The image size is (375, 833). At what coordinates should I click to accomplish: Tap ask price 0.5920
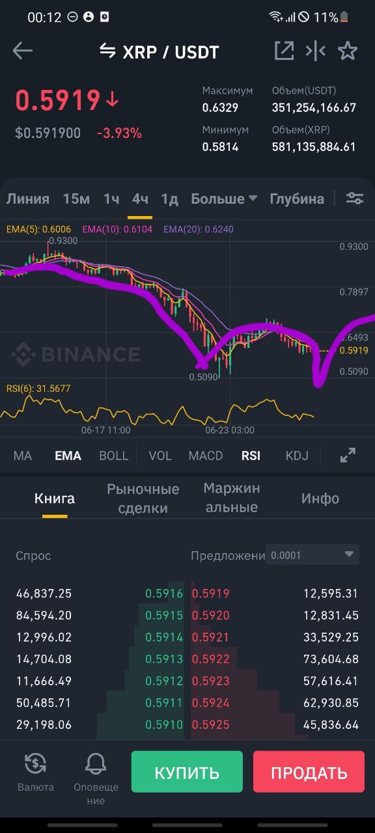(x=210, y=615)
